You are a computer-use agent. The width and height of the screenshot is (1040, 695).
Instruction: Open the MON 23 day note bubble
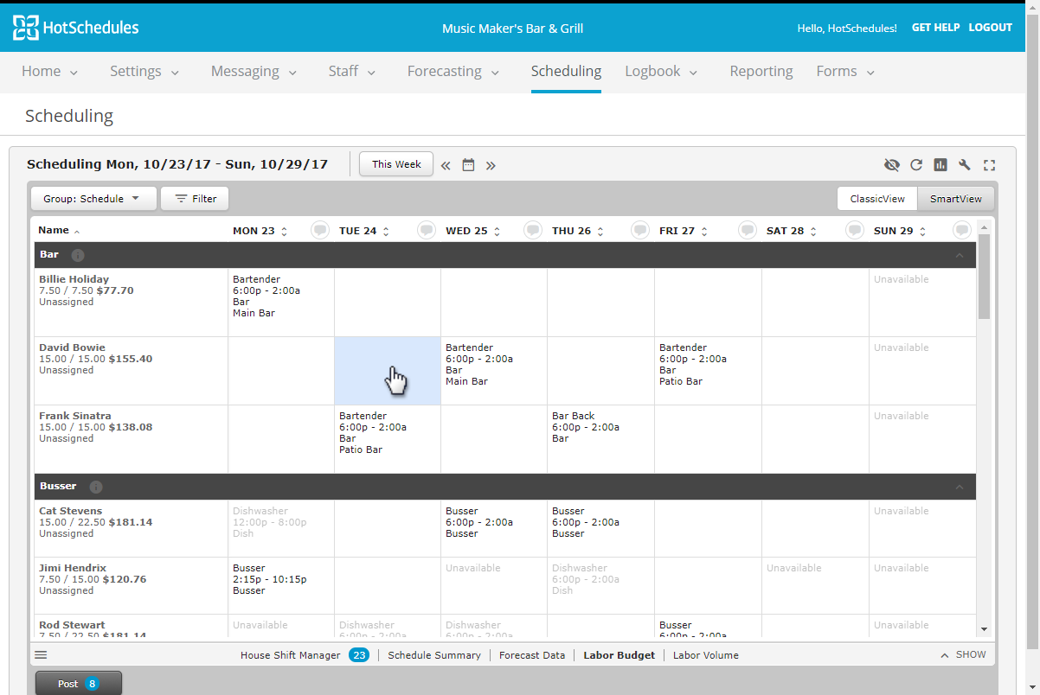(x=320, y=230)
